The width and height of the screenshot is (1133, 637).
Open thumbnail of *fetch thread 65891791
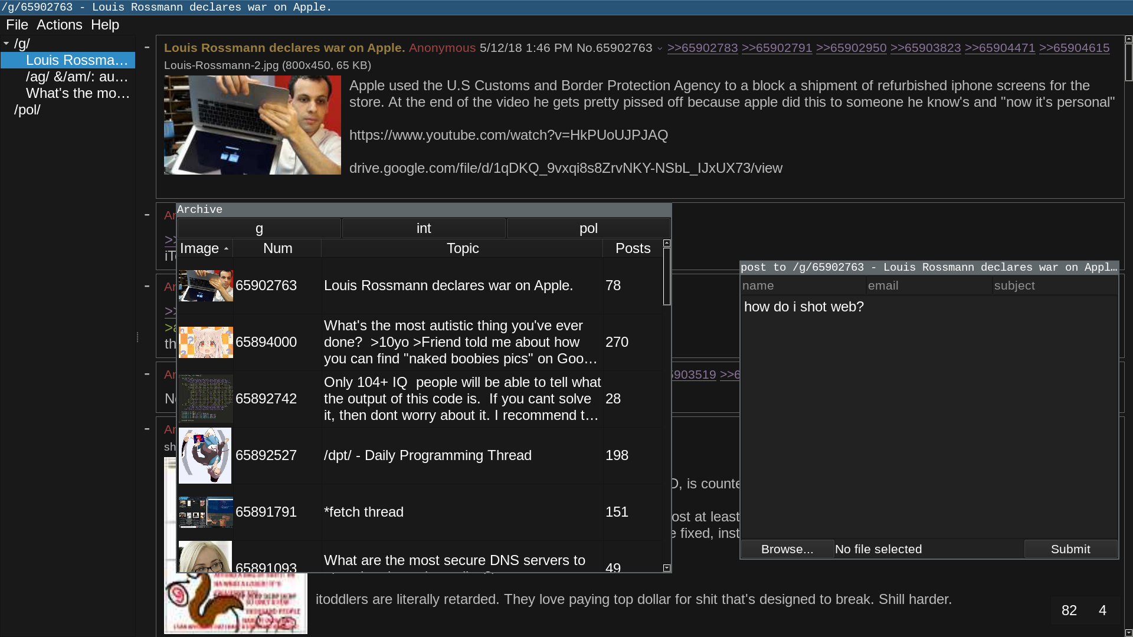tap(206, 512)
